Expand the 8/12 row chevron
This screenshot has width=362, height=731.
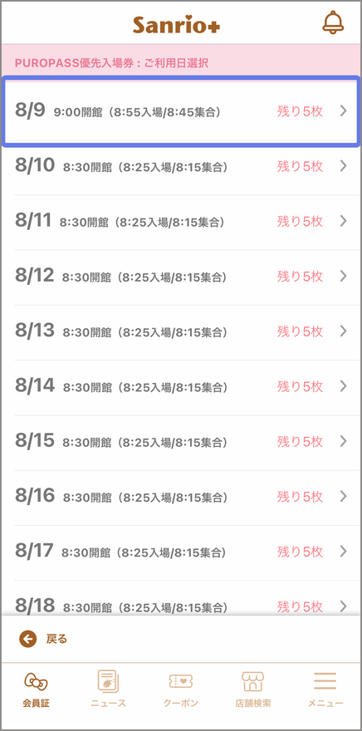344,276
